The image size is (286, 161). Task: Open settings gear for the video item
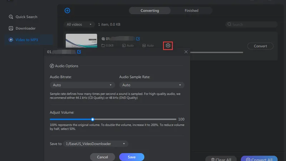(x=168, y=46)
